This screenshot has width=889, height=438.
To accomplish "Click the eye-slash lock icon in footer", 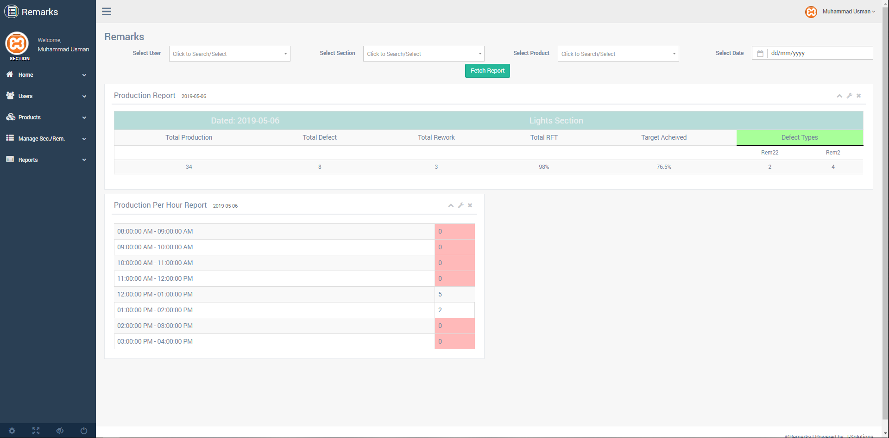I will (60, 431).
